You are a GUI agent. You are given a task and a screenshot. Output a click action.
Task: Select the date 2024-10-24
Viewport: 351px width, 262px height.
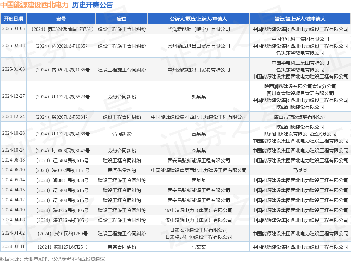13,150
